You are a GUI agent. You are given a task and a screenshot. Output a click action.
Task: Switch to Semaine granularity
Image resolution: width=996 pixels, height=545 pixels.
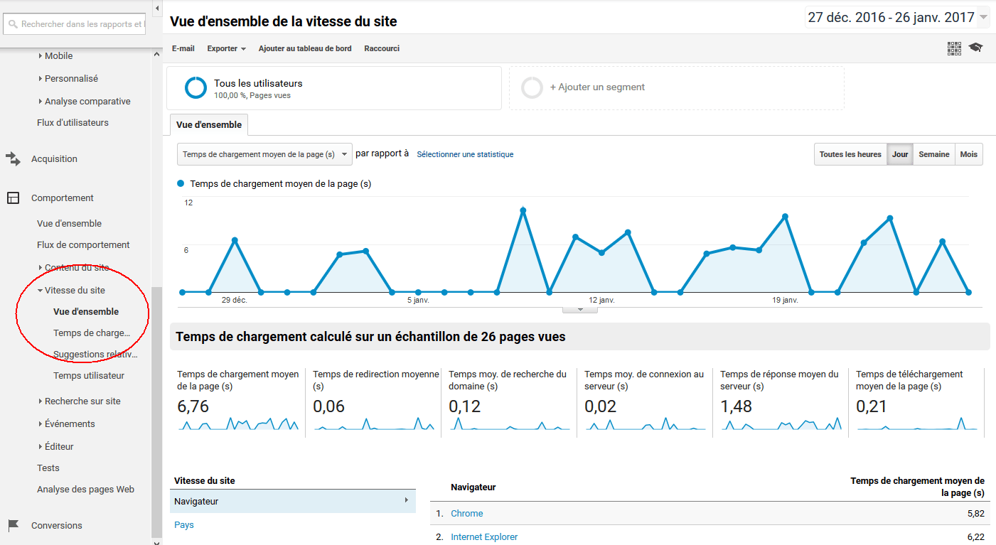tap(933, 153)
